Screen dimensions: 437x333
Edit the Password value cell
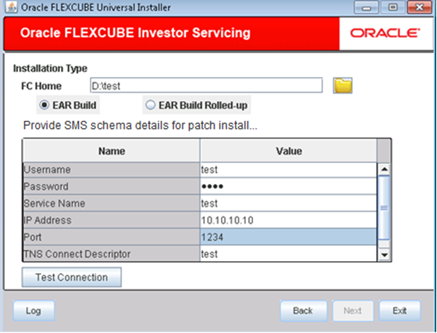288,186
